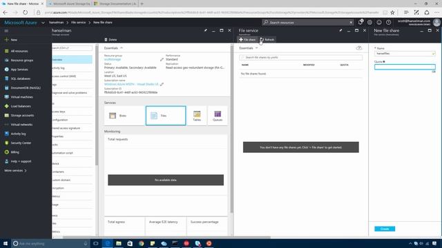Select Overview in storage account menu
442x248 pixels.
72,60
